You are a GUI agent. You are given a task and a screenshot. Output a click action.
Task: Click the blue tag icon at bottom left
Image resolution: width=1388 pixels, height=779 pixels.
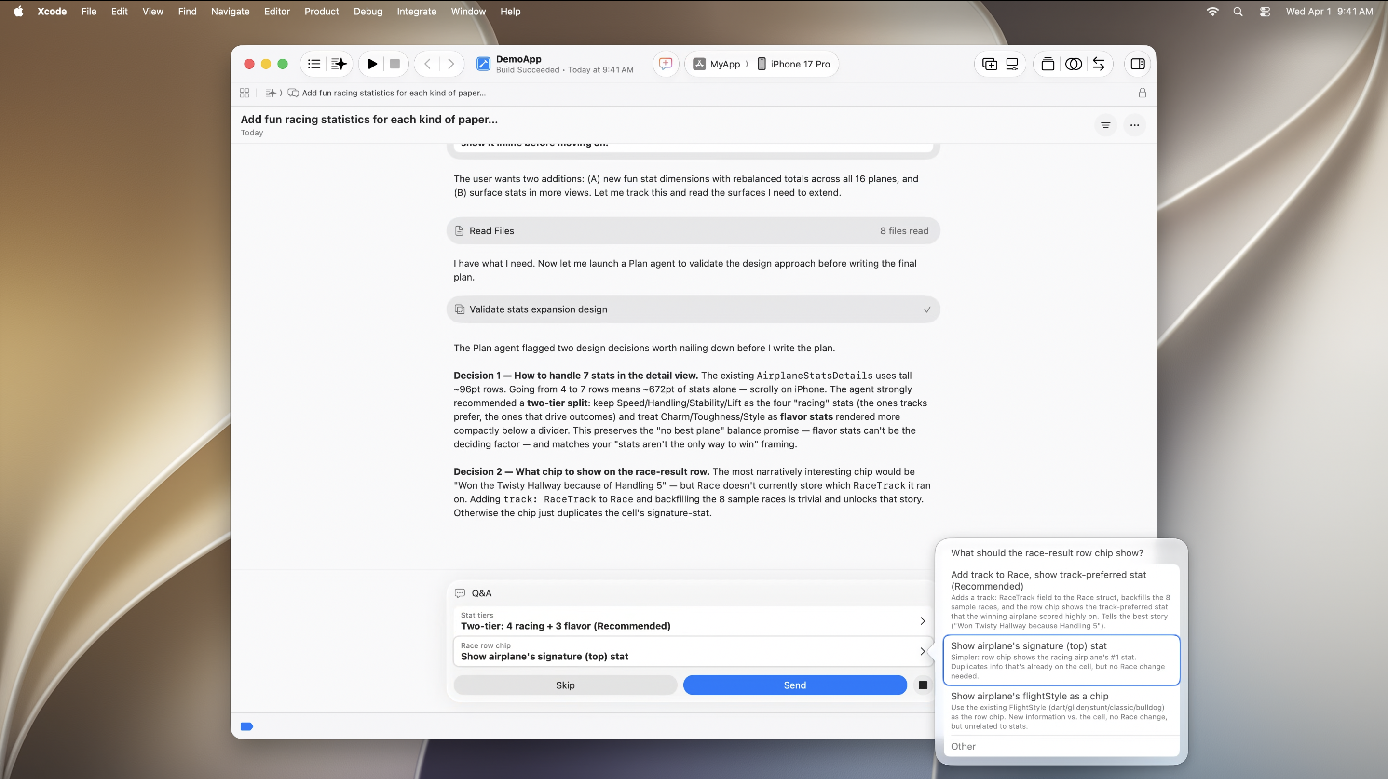pos(247,726)
